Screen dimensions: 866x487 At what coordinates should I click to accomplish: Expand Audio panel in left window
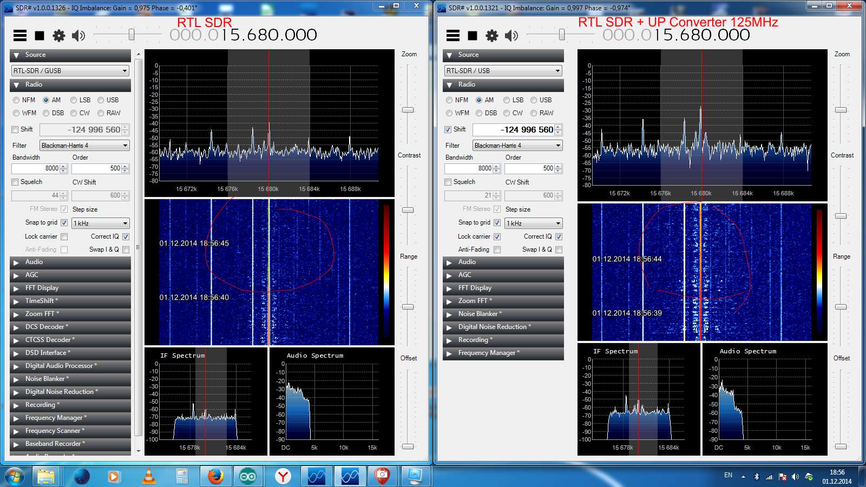(x=70, y=262)
